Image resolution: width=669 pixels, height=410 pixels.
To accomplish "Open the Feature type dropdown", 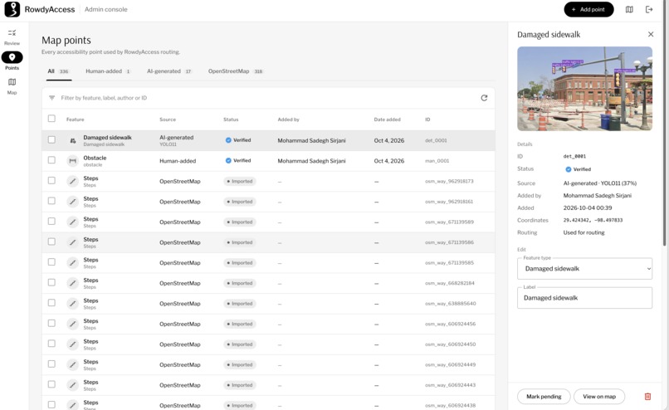I will click(x=584, y=269).
